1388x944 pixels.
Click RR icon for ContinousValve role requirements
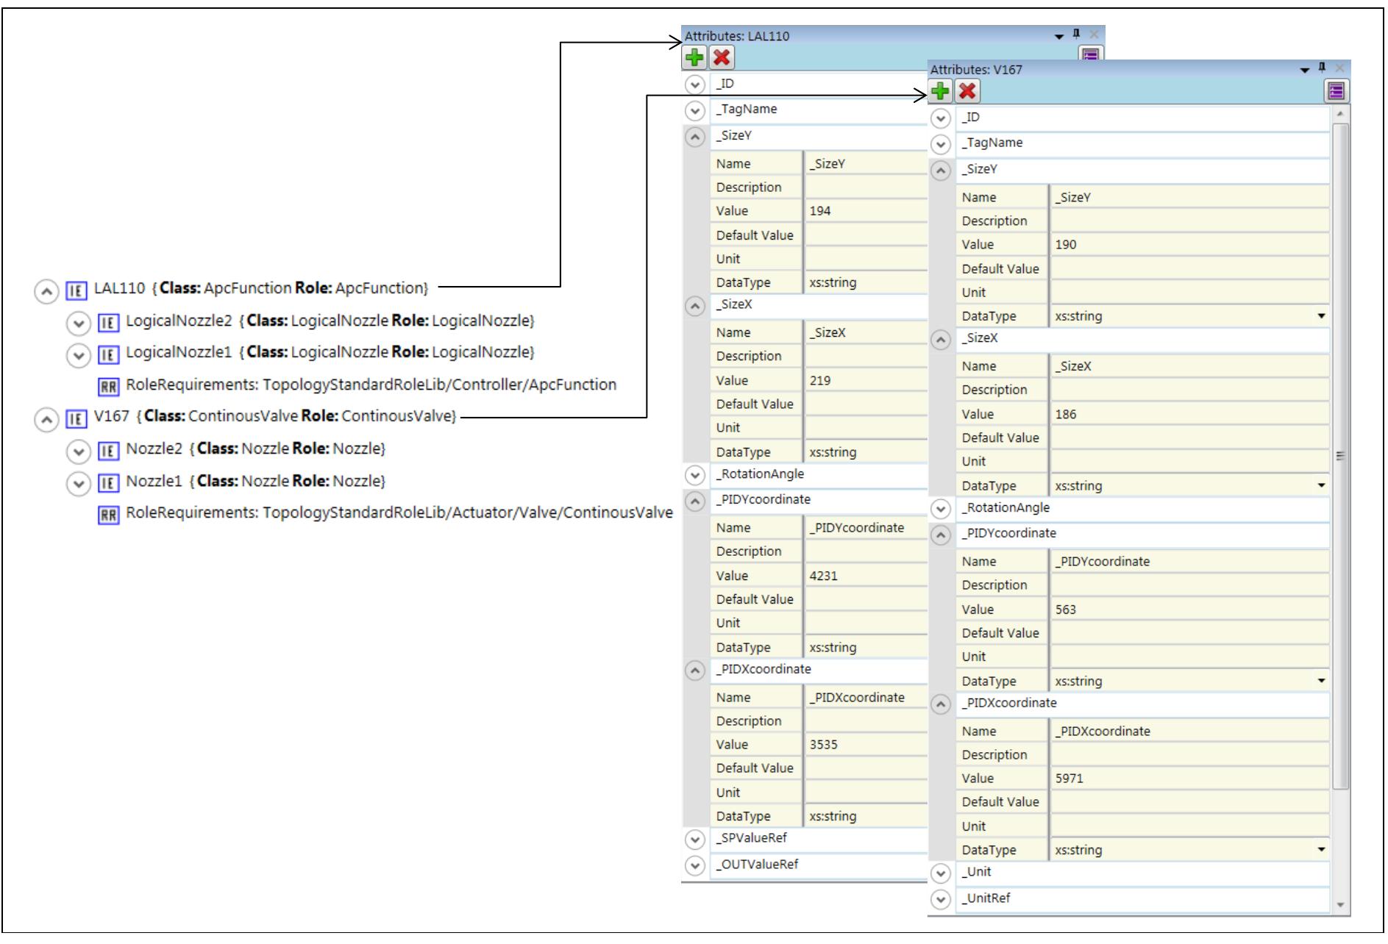coord(108,515)
